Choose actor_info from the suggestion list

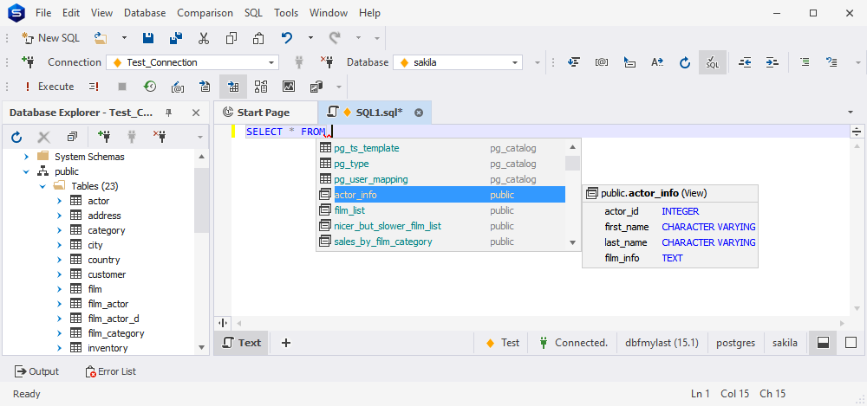(440, 195)
